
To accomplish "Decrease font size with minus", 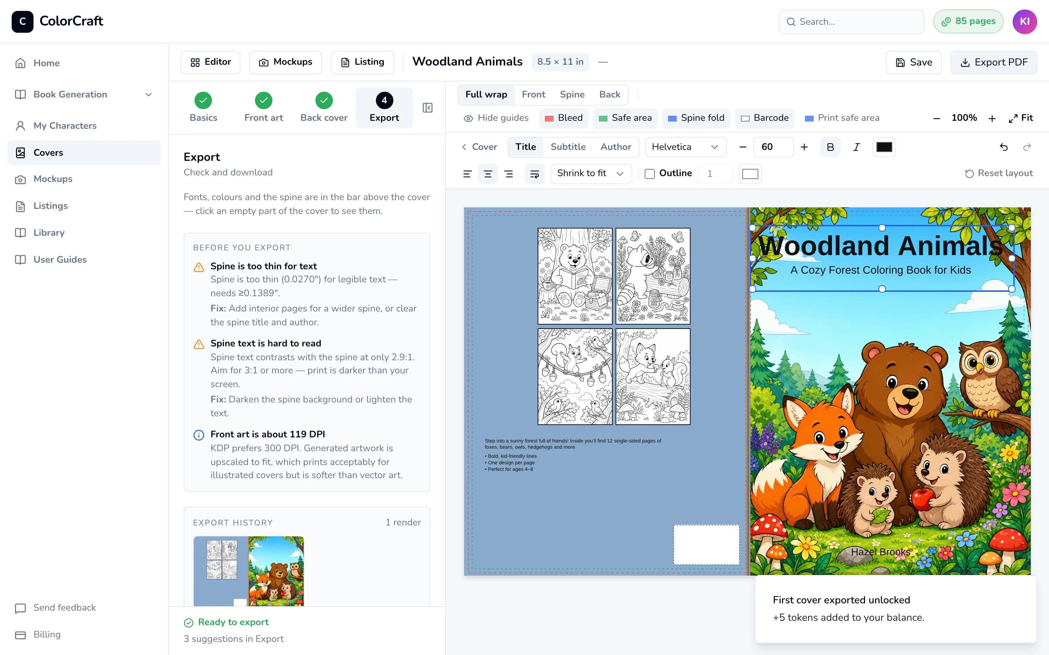I will click(743, 147).
